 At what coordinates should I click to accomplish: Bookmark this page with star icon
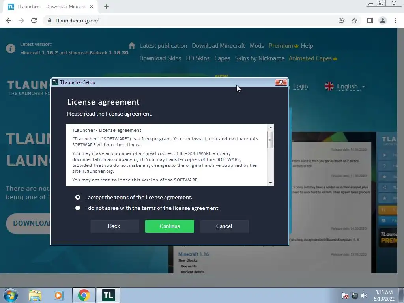[354, 21]
